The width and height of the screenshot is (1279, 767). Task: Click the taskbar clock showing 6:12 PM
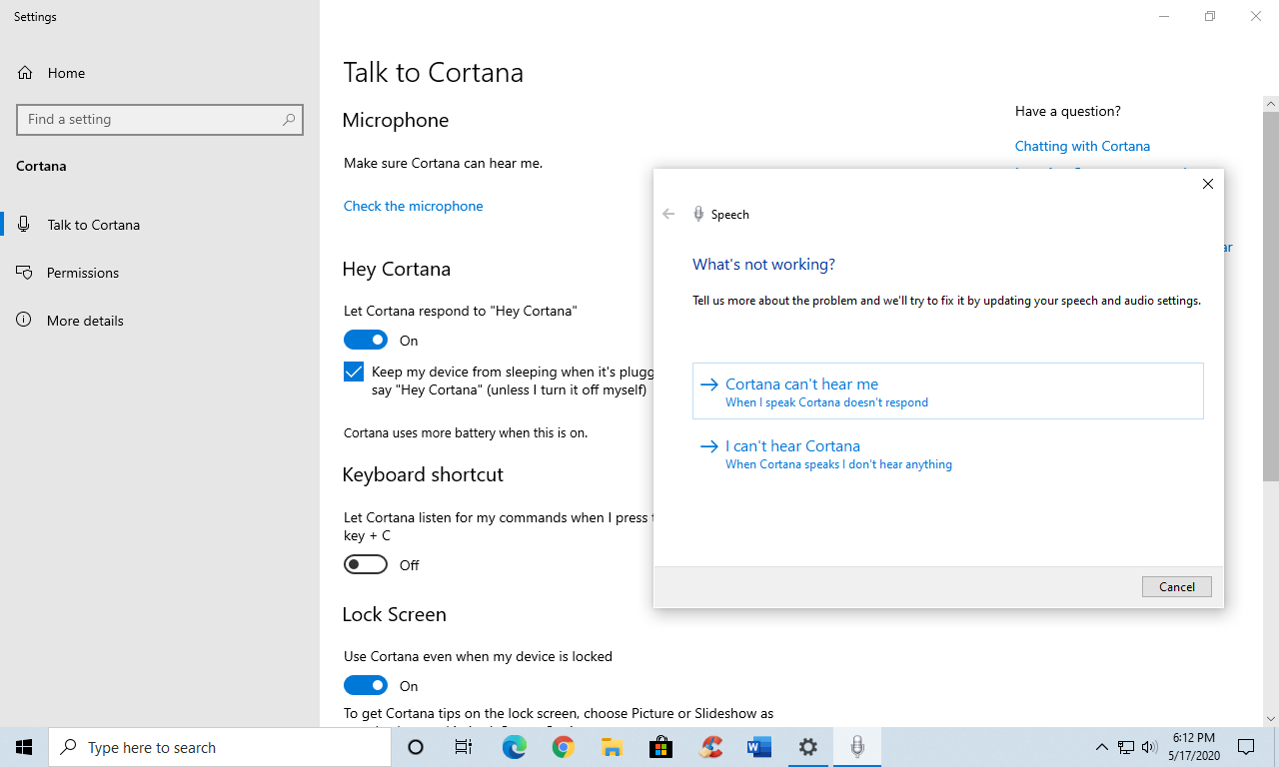click(x=1193, y=747)
